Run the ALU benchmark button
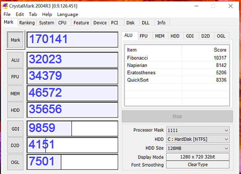The image size is (241, 174). [15, 60]
